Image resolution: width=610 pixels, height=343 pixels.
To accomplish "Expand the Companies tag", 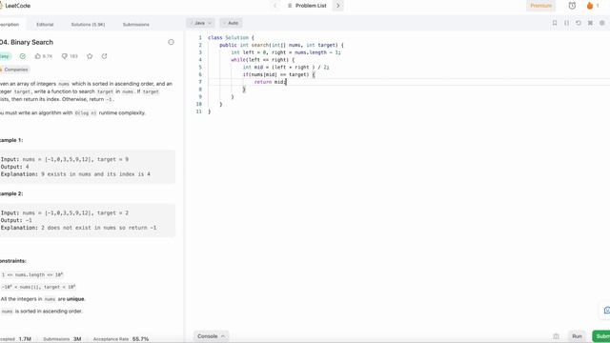I will [15, 70].
